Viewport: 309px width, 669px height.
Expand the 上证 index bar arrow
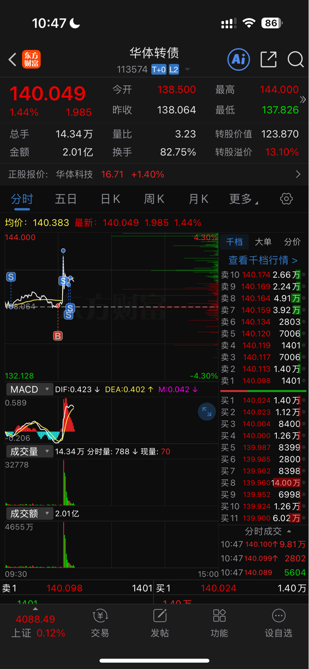pos(35,609)
